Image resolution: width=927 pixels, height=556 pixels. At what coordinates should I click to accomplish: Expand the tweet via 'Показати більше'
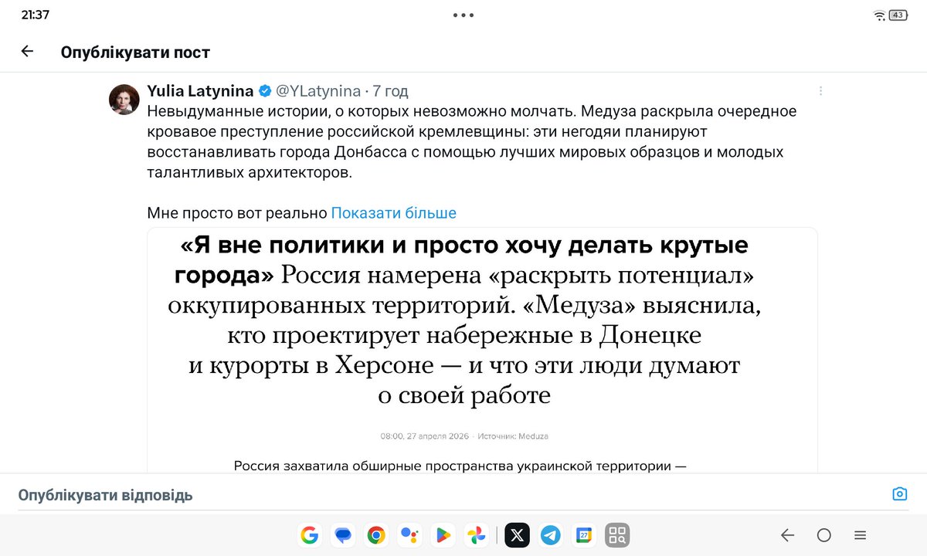(x=393, y=212)
